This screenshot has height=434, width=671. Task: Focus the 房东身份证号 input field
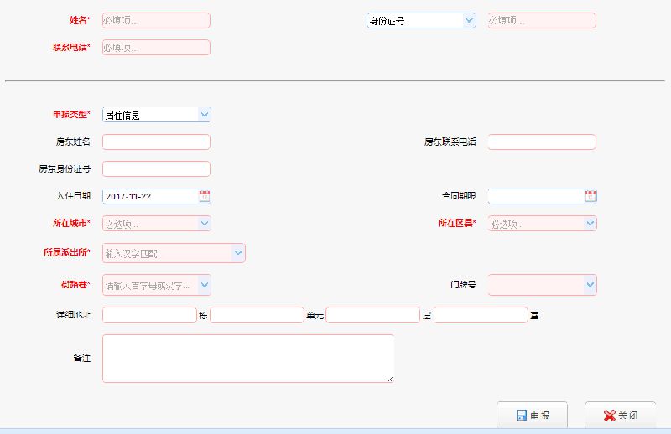[155, 169]
